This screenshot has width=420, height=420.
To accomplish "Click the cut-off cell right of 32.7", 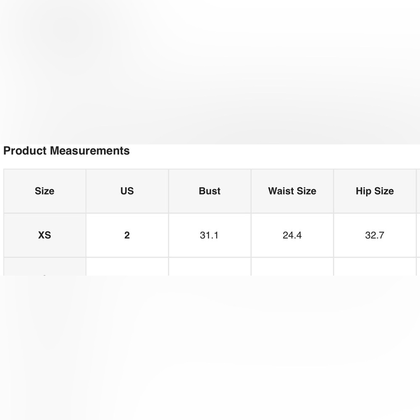I will tap(418, 235).
